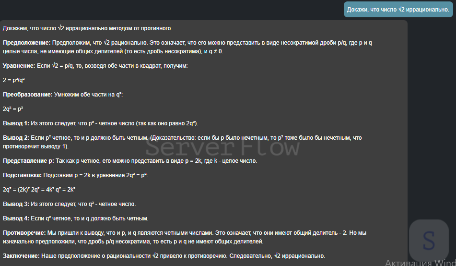
Task: Click the bold 'Представление p:' heading
Action: click(x=28, y=161)
